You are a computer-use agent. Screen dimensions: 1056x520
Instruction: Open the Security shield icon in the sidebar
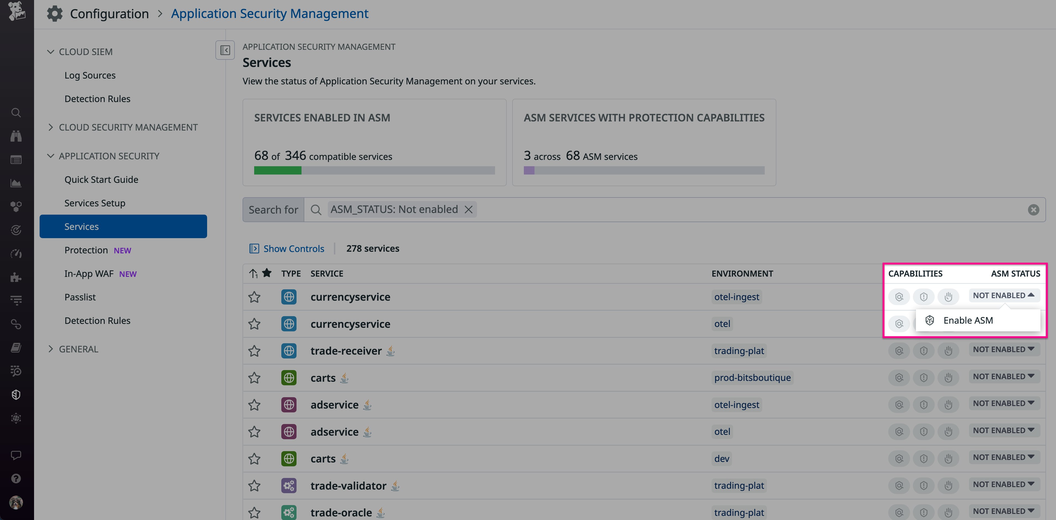pos(16,395)
